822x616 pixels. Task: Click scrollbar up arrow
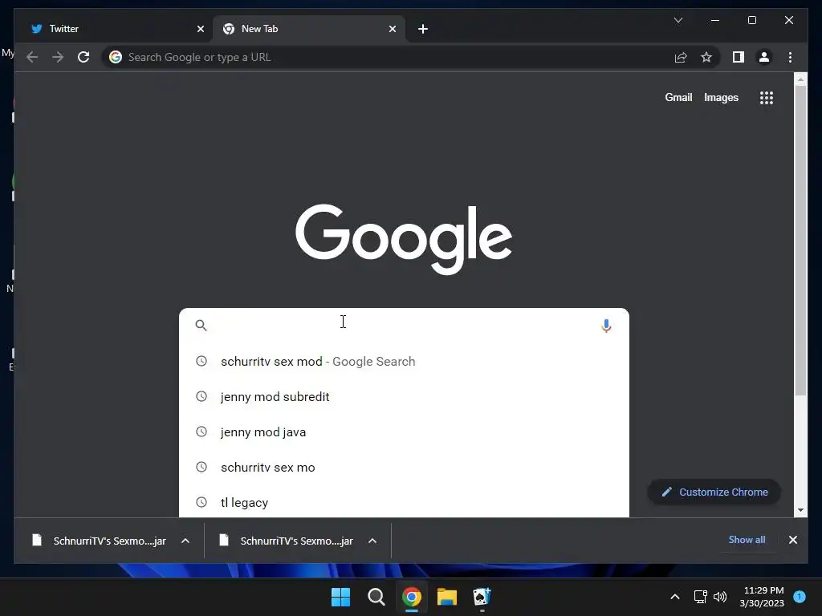pos(800,79)
